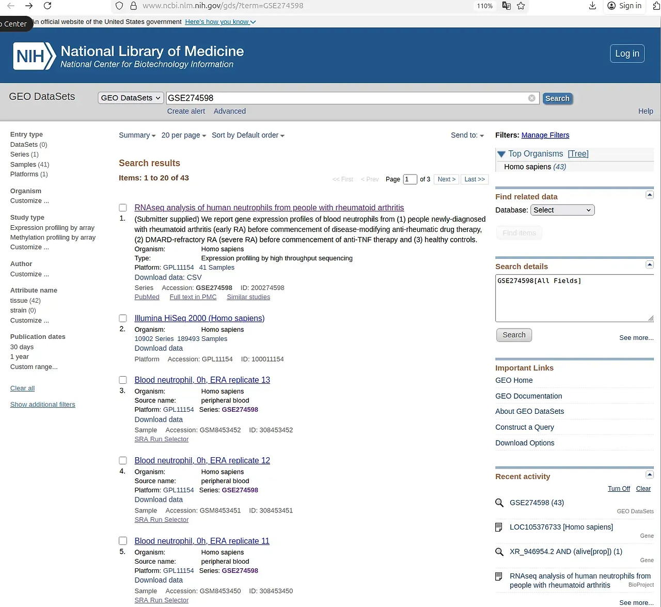Click the Search details query textarea

[x=574, y=298]
